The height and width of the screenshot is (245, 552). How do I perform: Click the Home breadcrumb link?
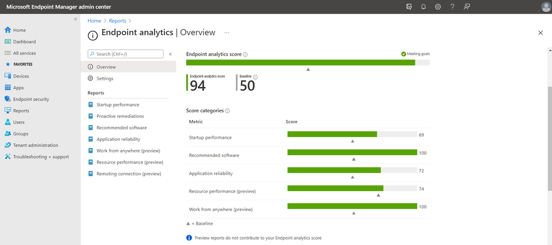94,21
